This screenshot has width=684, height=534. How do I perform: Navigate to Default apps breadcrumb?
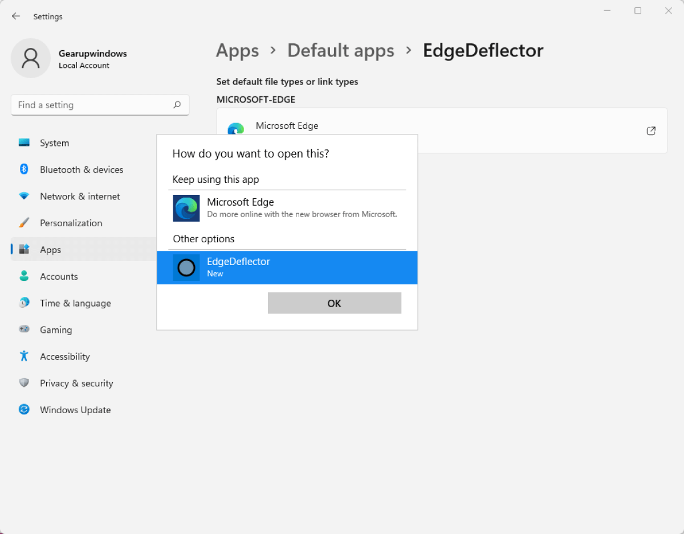[341, 51]
